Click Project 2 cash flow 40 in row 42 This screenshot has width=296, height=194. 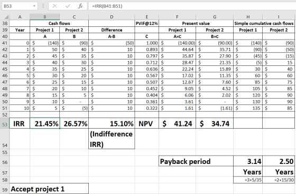point(74,50)
